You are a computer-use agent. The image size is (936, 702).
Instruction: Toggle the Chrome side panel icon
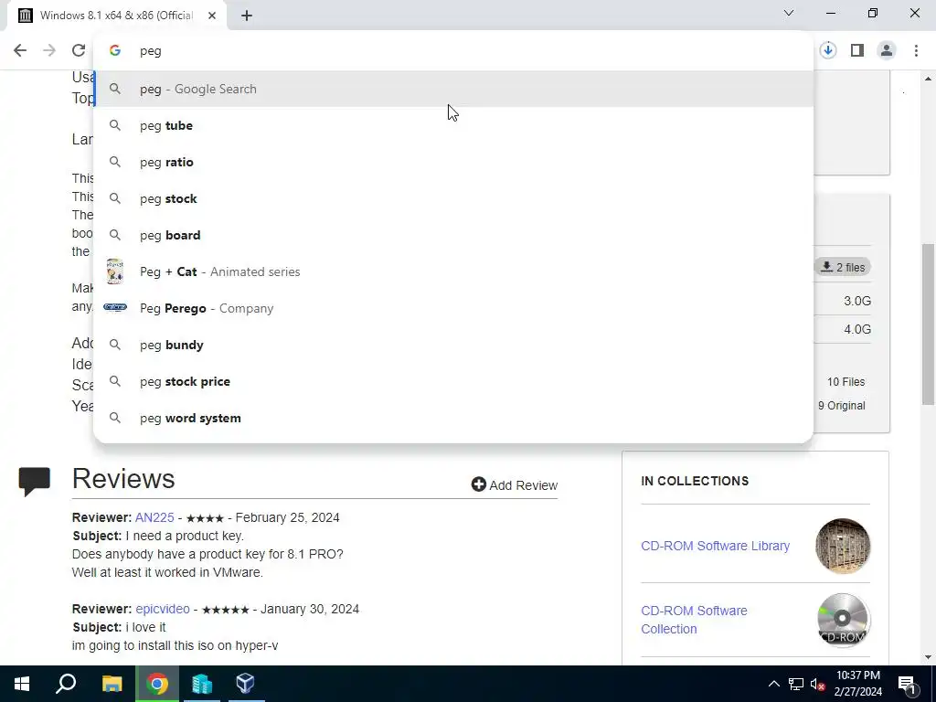857,51
